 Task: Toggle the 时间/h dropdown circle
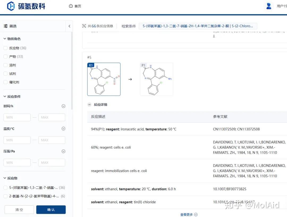point(63,106)
